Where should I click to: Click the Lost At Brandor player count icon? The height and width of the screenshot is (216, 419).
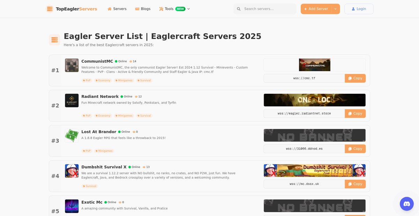[134, 132]
